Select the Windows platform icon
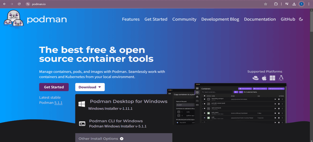This screenshot has height=142, width=313. (x=272, y=78)
